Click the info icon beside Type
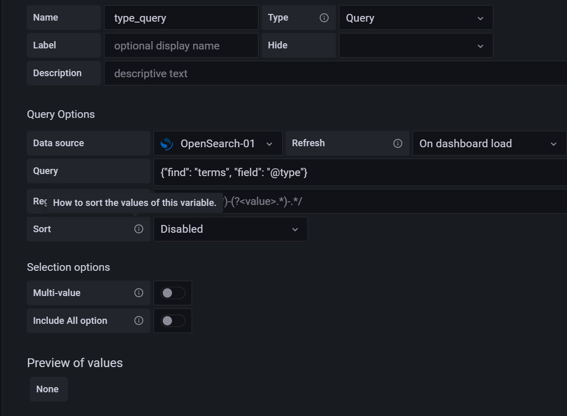Viewport: 567px width, 416px height. [x=323, y=17]
